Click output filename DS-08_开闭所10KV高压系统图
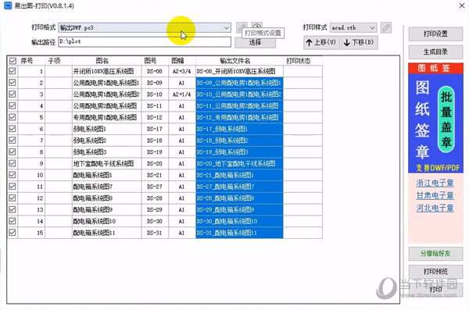This screenshot has width=469, height=310. pos(239,71)
